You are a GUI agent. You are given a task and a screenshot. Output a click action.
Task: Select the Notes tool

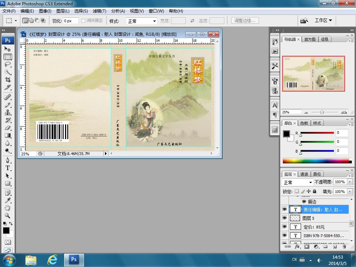pyautogui.click(x=8, y=193)
